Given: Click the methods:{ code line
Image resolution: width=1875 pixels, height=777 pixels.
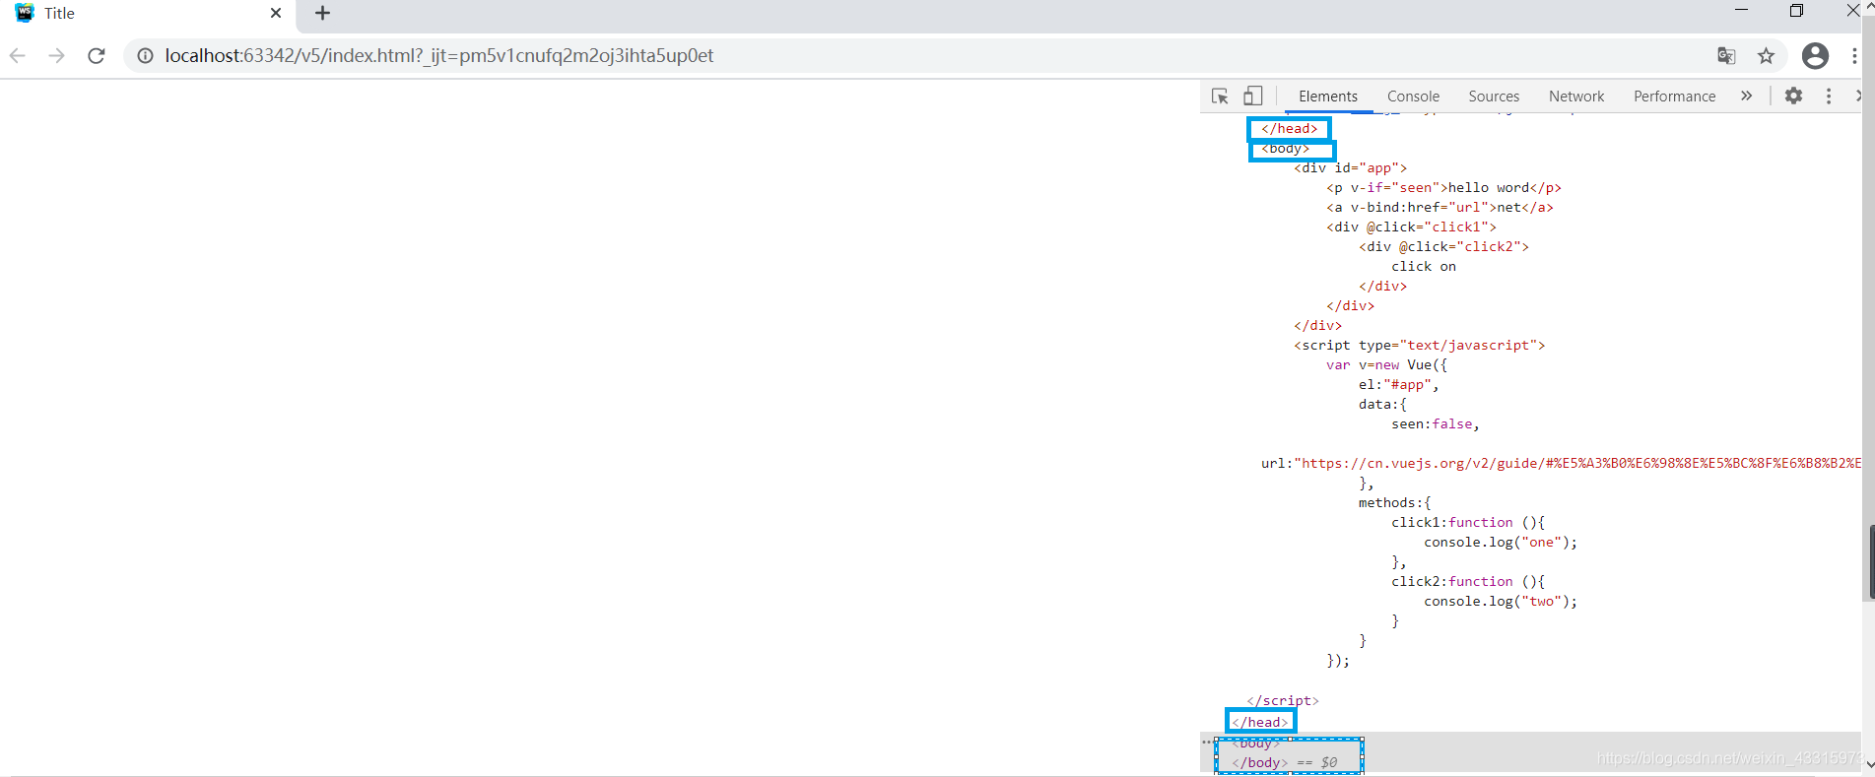Looking at the screenshot, I should click(x=1394, y=502).
